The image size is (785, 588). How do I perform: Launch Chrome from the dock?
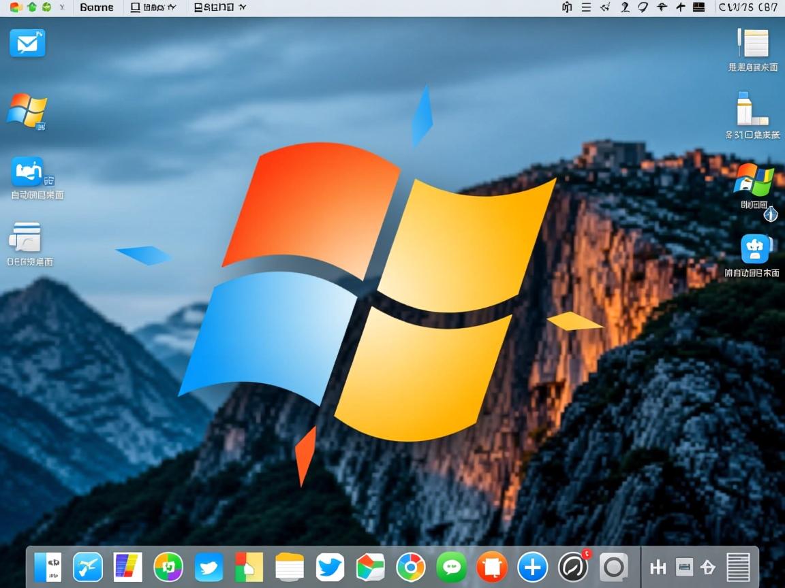tap(411, 567)
